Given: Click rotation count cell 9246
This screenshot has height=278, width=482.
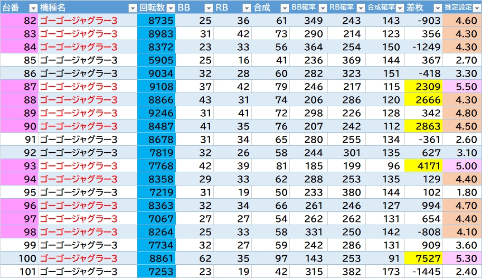Looking at the screenshot, I should point(156,113).
